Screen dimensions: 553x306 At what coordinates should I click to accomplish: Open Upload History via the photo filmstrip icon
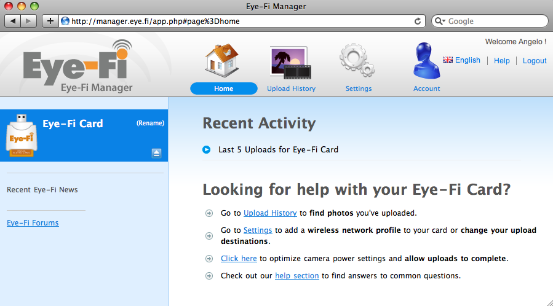coord(290,63)
